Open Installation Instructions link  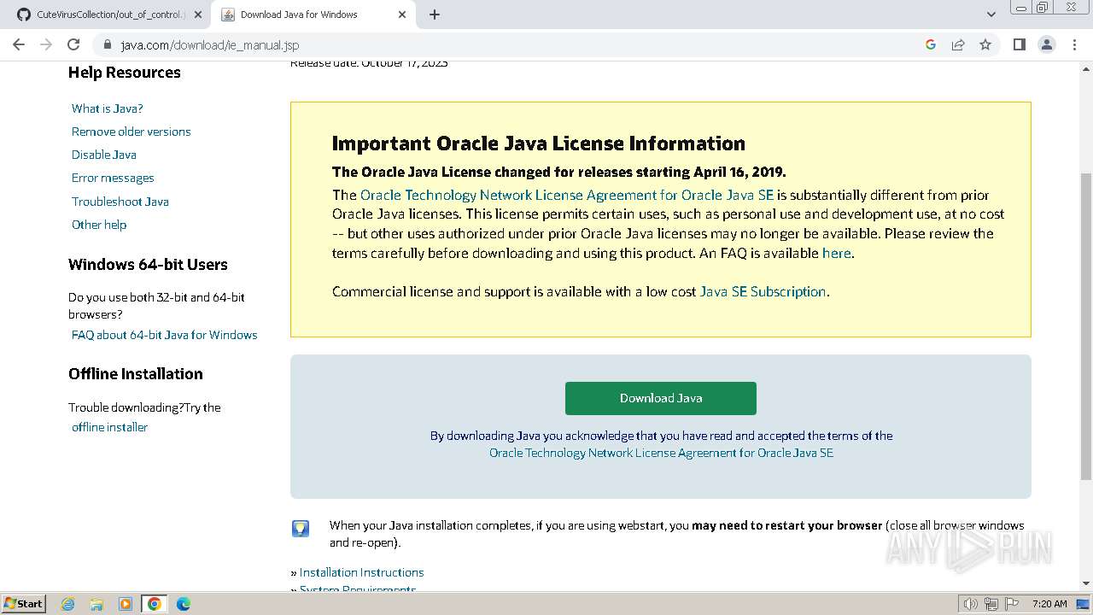(362, 572)
